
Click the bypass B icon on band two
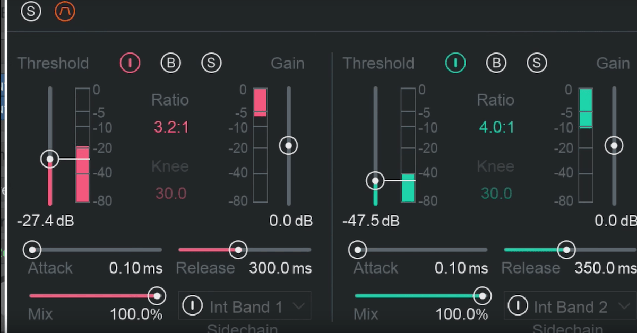point(496,63)
